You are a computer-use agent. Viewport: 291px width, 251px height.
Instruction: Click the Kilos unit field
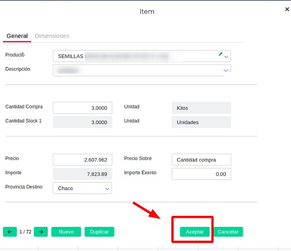coord(202,108)
